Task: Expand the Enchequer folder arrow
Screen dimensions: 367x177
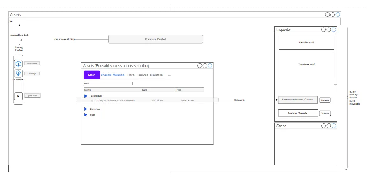Action: click(86, 96)
